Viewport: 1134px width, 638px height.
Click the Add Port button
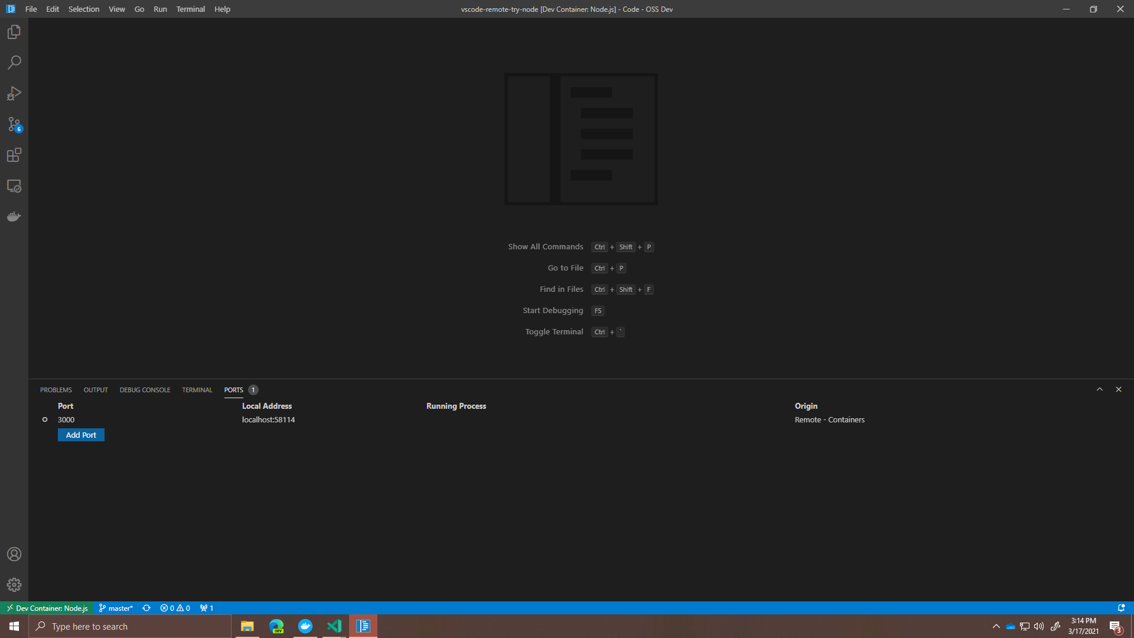[x=81, y=435]
